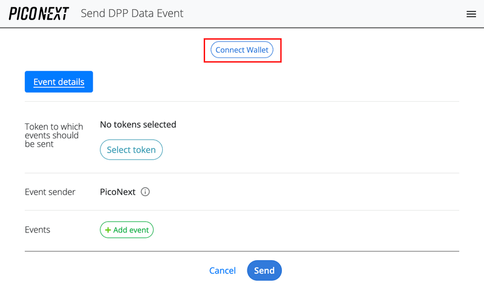484x302 pixels.
Task: Click the PicoNext logo
Action: click(39, 13)
